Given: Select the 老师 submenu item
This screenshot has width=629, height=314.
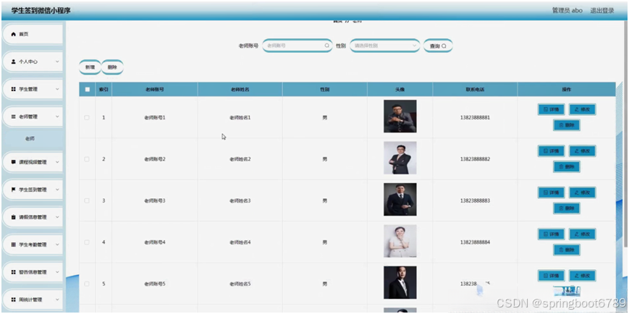Looking at the screenshot, I should 30,139.
